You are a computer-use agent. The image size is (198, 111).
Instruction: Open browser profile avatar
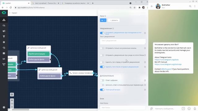coord(144,7)
